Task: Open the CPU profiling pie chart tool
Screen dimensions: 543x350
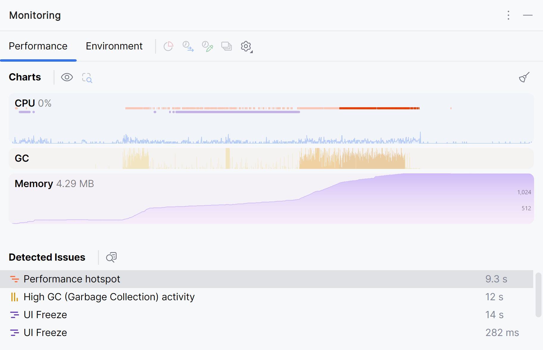Action: coord(168,46)
